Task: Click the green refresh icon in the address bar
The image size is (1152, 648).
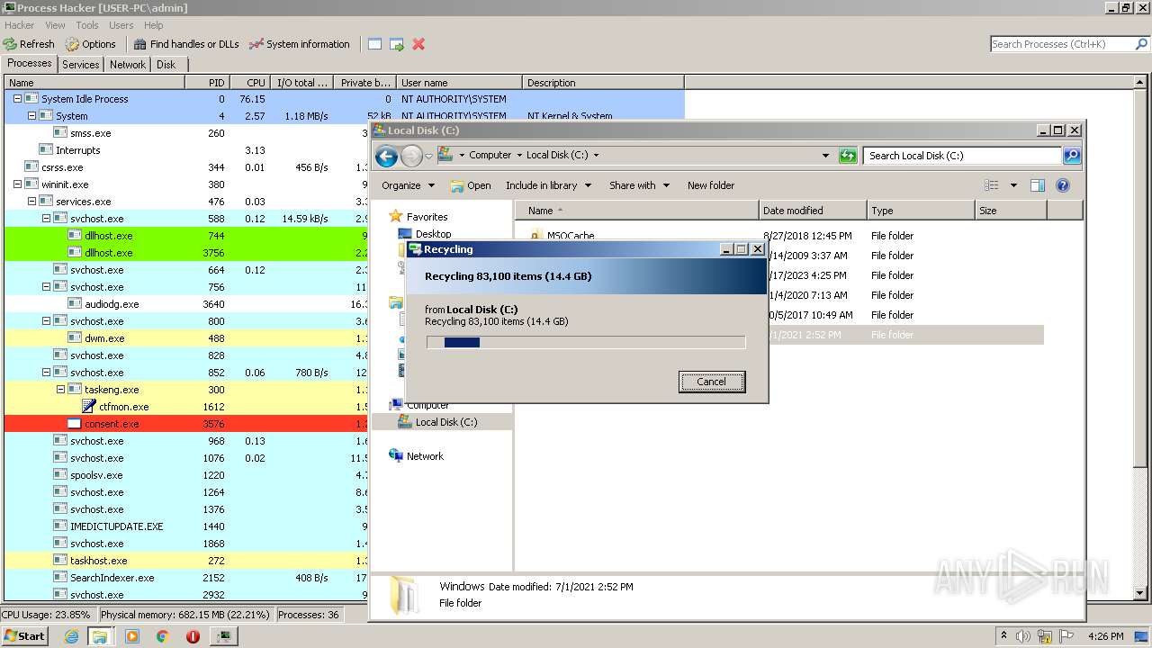Action: (848, 156)
